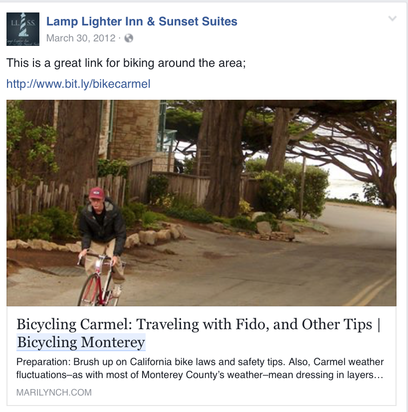Click the stone building in the photo
The width and height of the screenshot is (408, 412).
135,130
